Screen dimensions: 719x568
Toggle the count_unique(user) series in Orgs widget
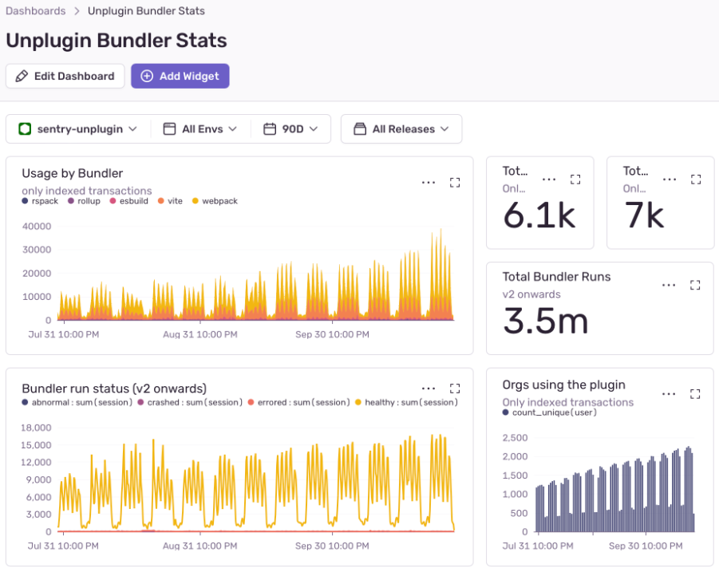(552, 412)
